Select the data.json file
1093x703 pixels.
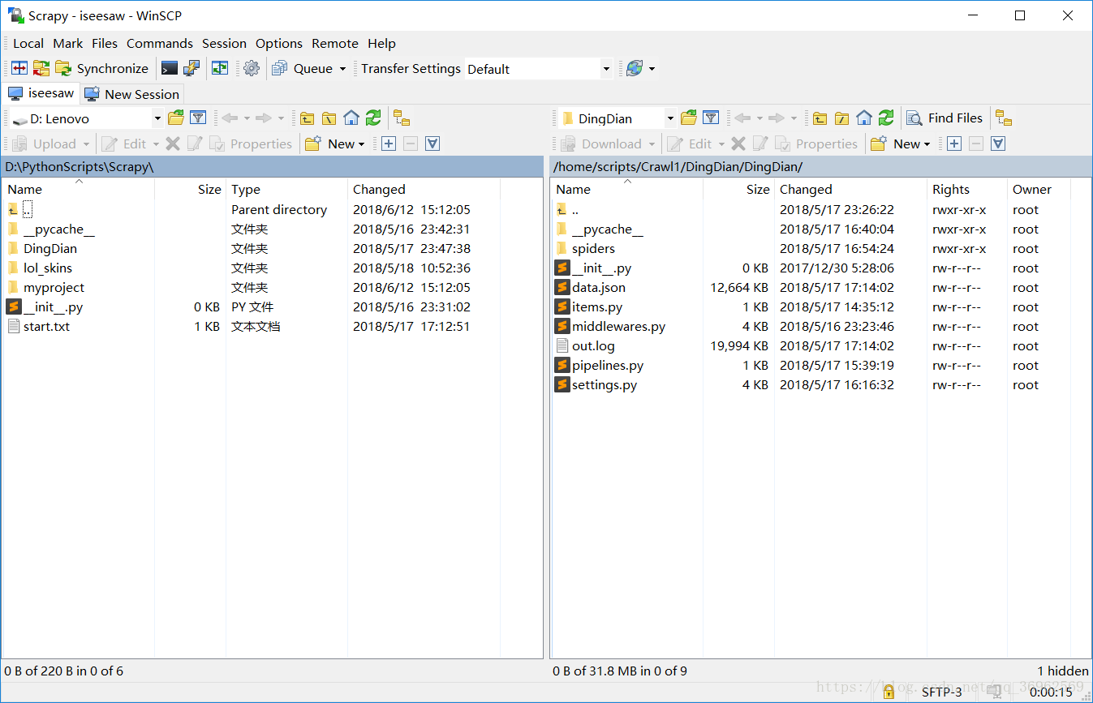tap(599, 288)
